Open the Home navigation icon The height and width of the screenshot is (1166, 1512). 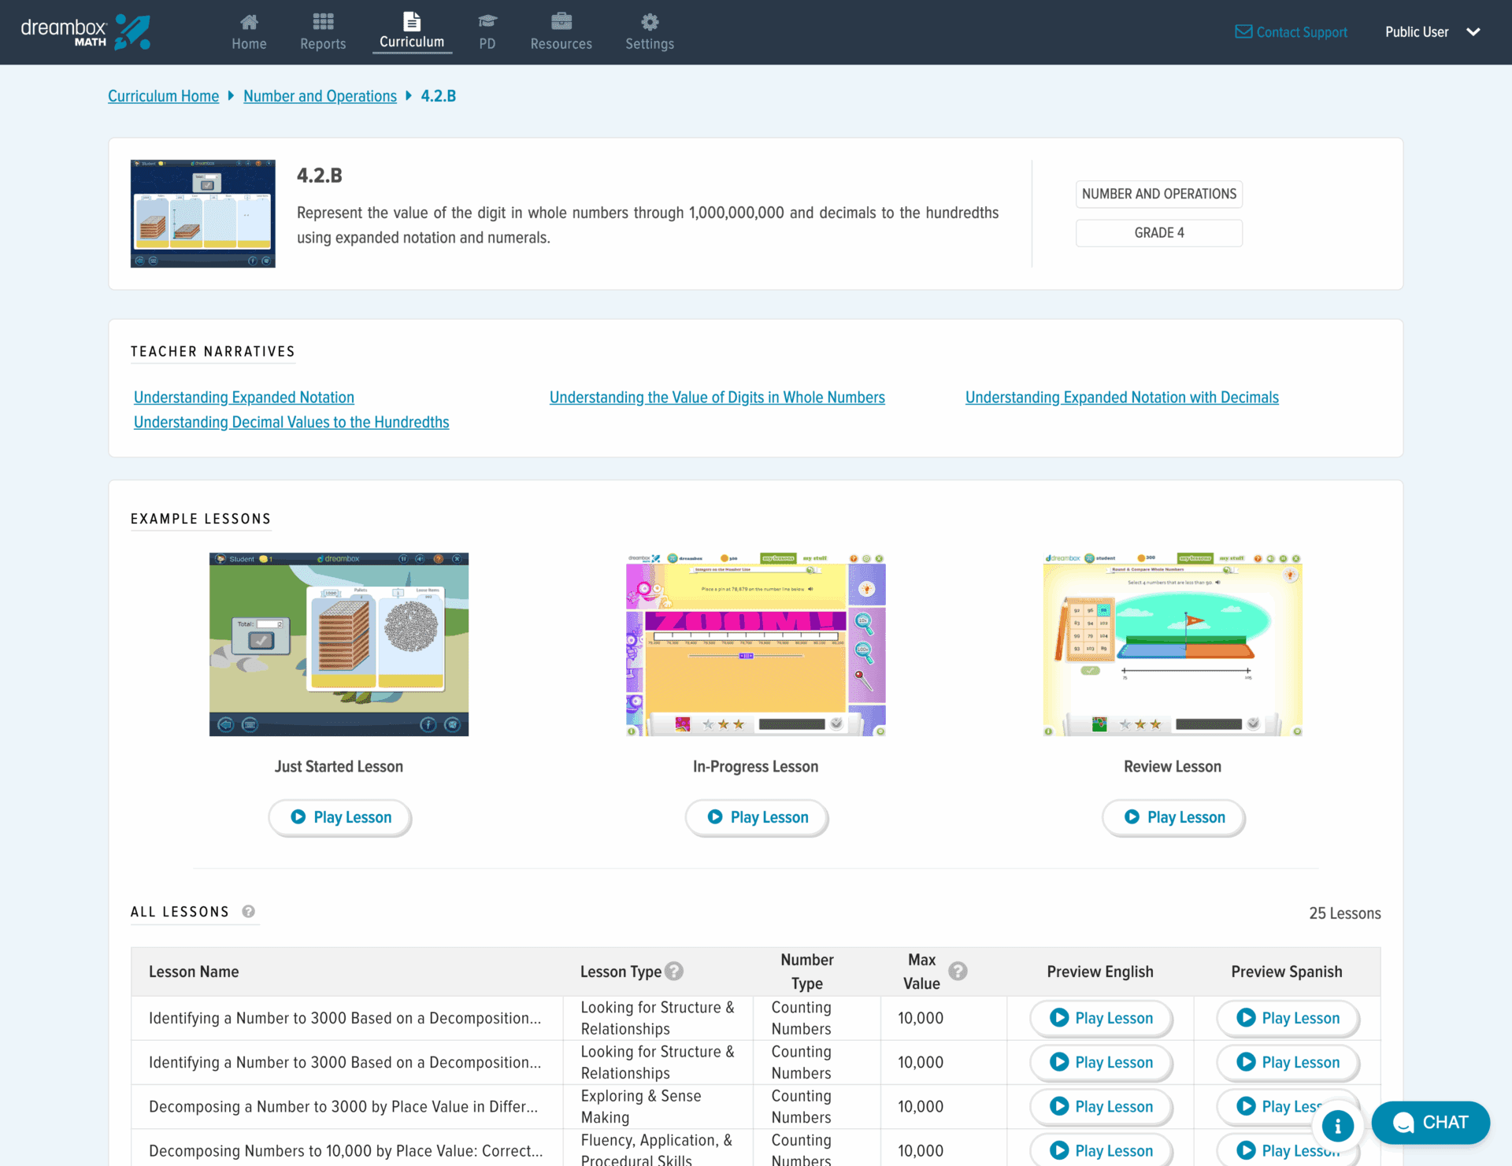249,22
